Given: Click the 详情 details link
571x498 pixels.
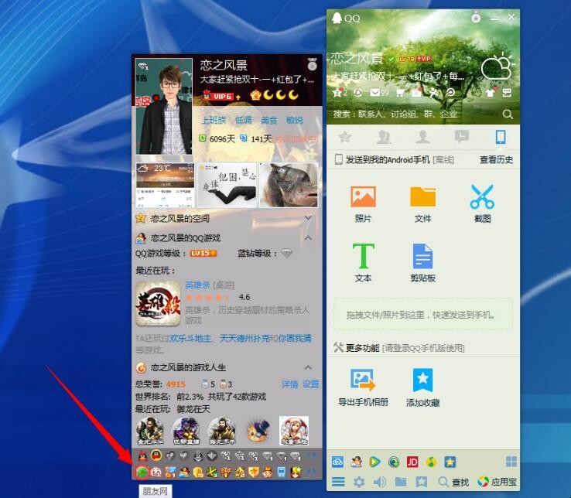Looking at the screenshot, I should 290,384.
